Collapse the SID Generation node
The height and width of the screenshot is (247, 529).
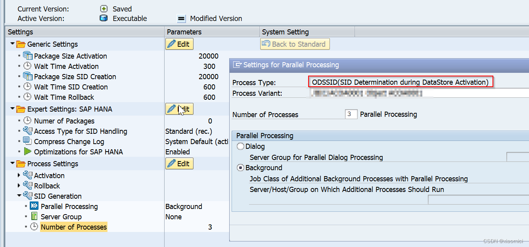click(x=19, y=196)
